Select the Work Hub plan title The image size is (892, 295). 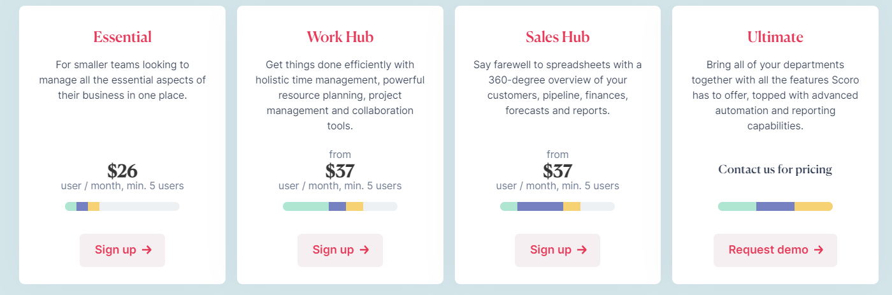pyautogui.click(x=340, y=37)
